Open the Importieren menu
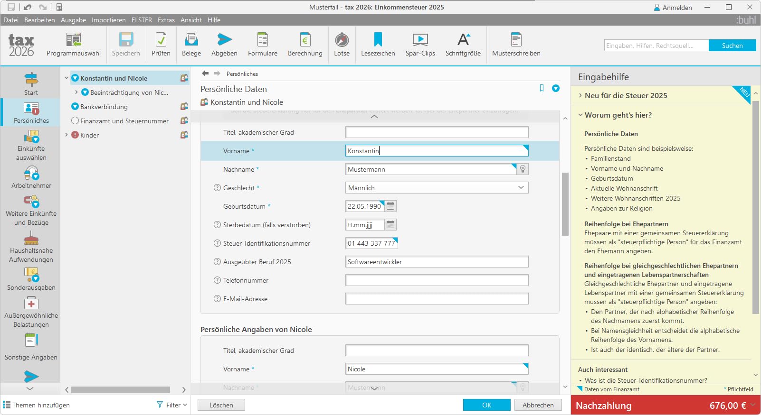The width and height of the screenshot is (761, 415). (x=108, y=20)
